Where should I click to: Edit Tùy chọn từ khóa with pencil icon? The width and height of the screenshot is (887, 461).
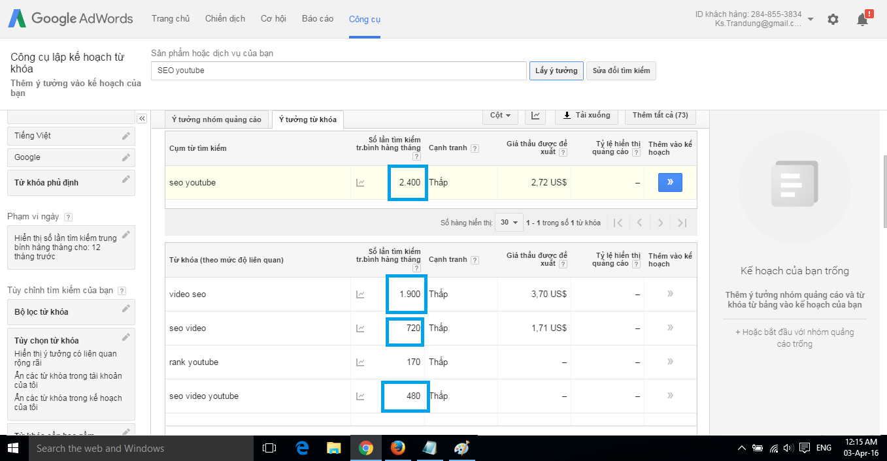(126, 337)
